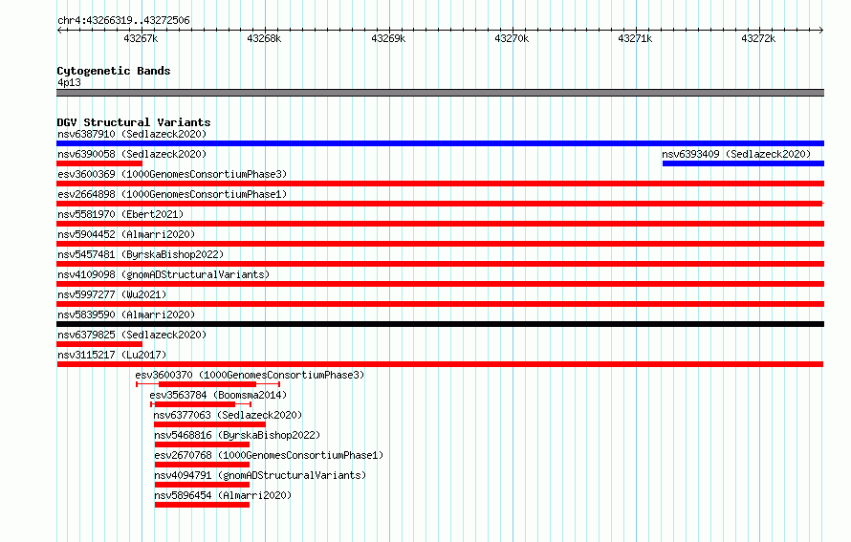Click the red nsv5581970 variant bar
Image resolution: width=851 pixels, height=542 pixels.
[440, 224]
